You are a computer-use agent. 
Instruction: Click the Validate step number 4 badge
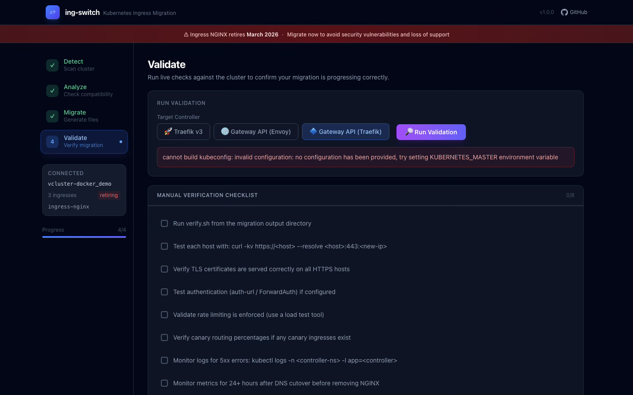coord(52,142)
